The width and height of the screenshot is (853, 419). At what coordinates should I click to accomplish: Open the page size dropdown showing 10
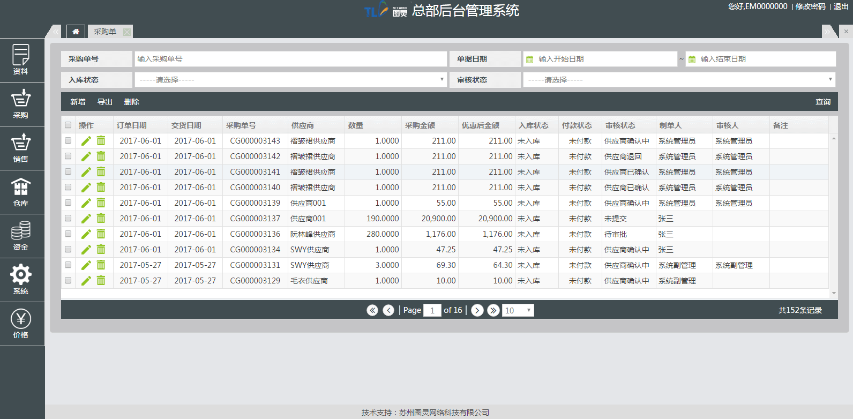518,310
